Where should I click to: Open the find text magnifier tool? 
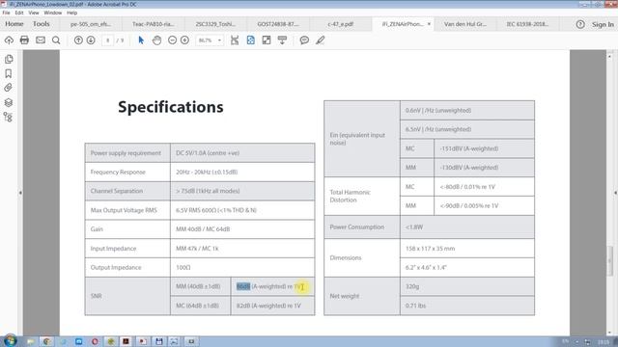56,40
